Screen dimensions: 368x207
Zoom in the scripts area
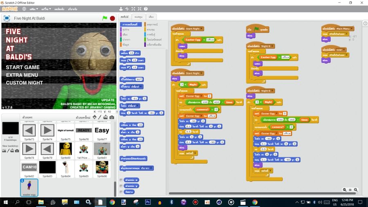(x=356, y=190)
